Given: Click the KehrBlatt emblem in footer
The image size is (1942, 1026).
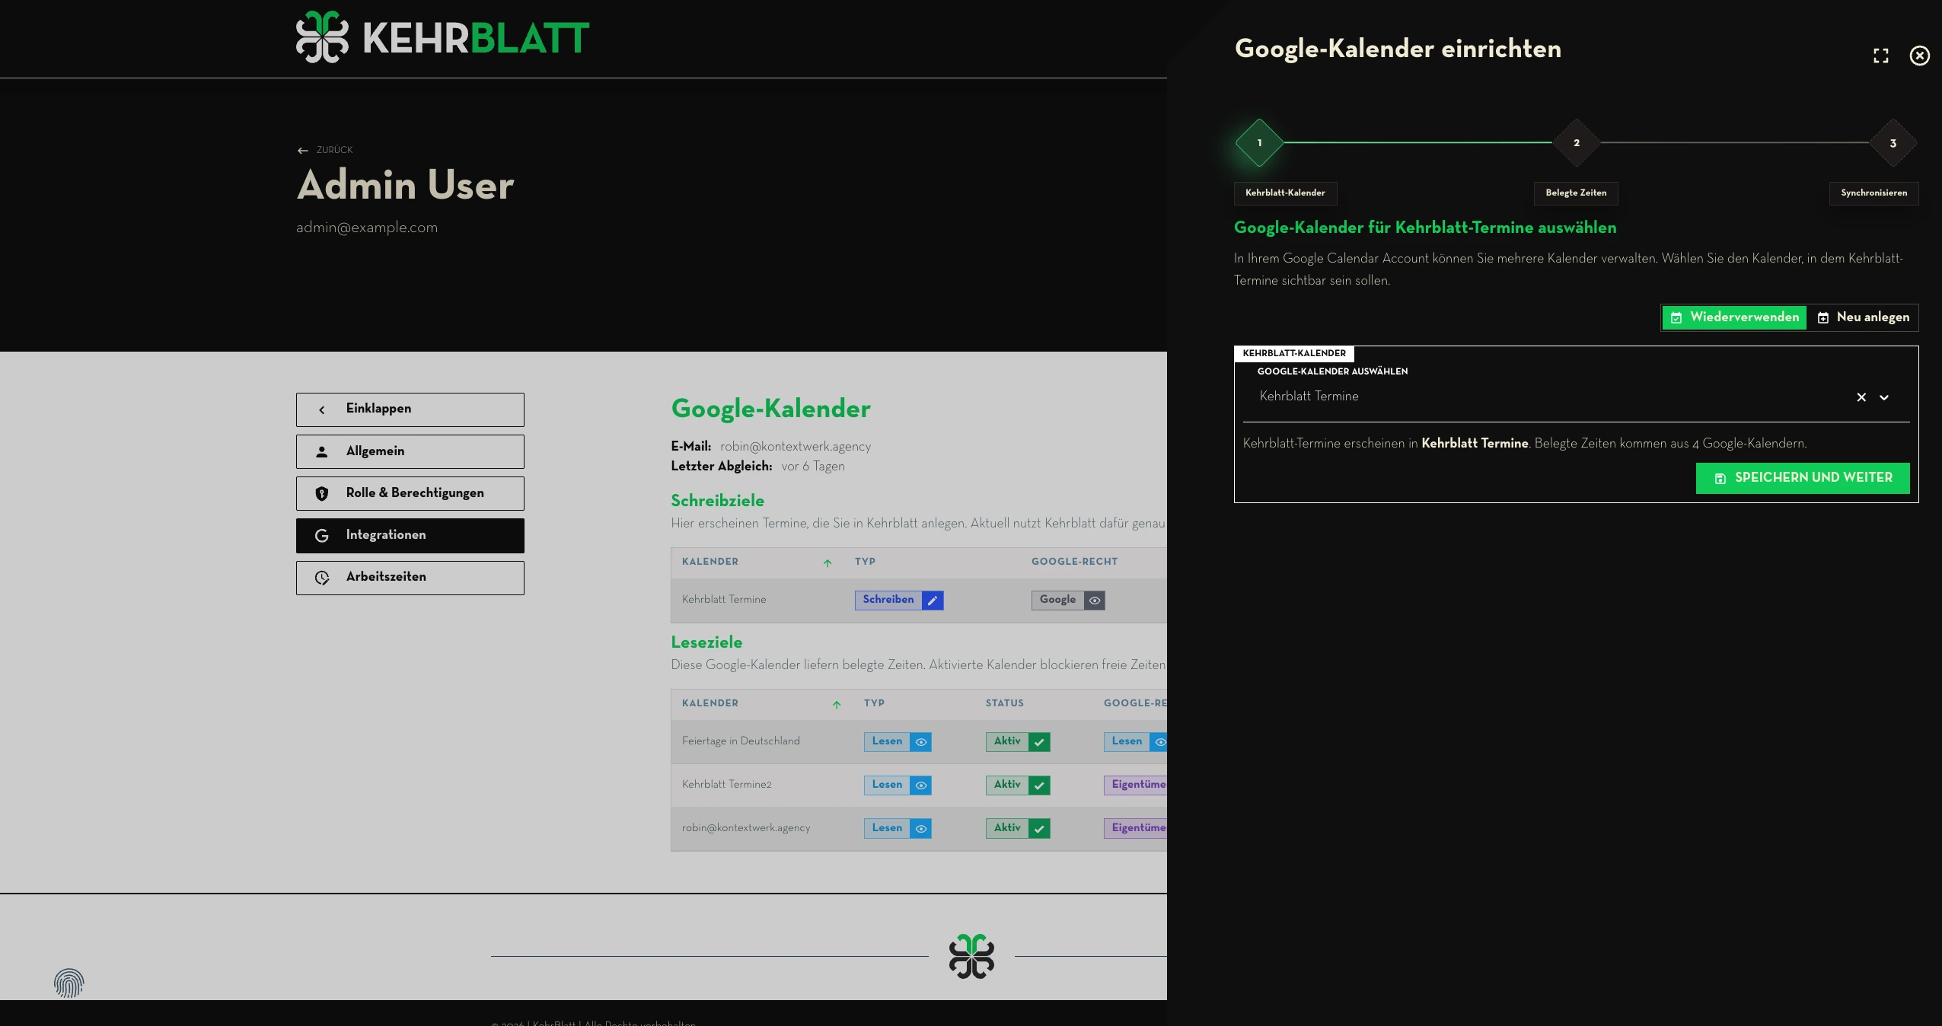Looking at the screenshot, I should tap(971, 956).
